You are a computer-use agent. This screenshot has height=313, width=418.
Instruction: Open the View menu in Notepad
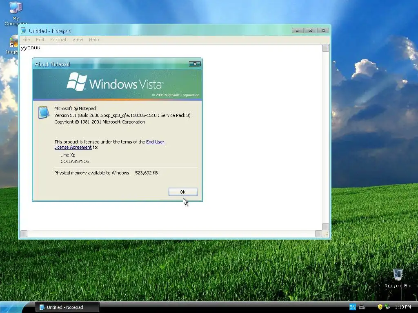point(78,40)
